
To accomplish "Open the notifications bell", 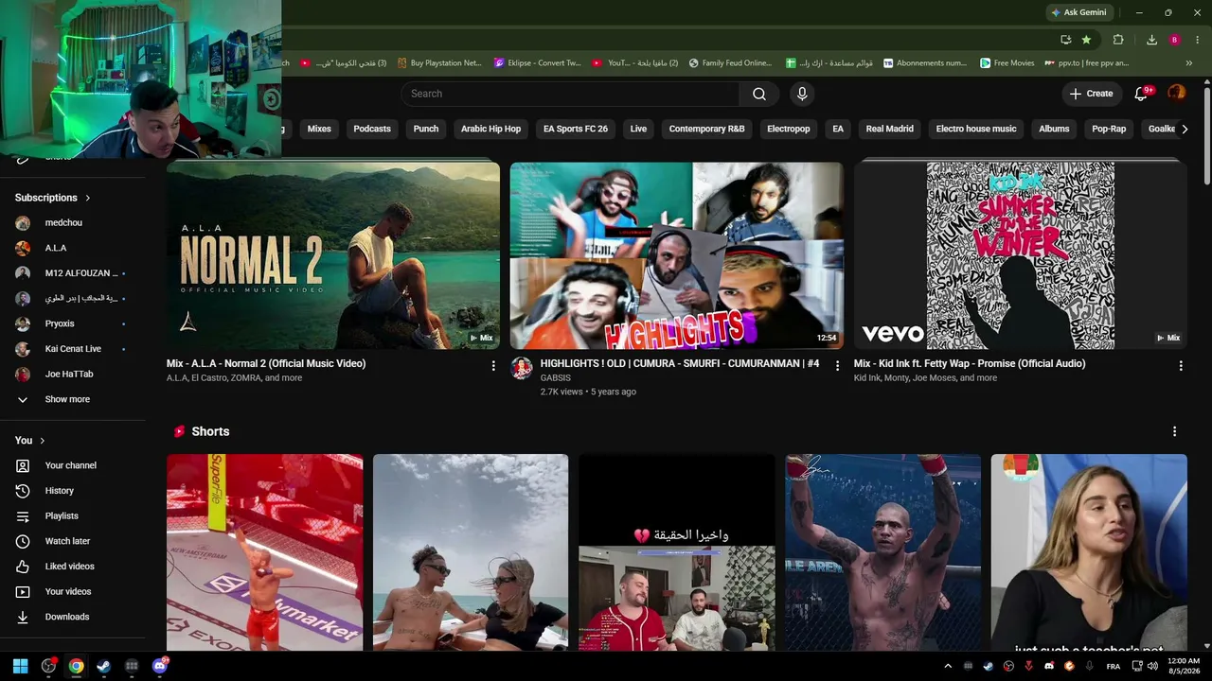I will coord(1142,94).
